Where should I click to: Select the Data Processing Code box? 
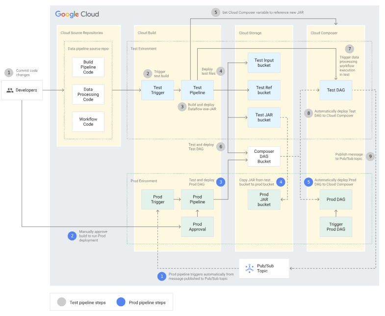(88, 94)
